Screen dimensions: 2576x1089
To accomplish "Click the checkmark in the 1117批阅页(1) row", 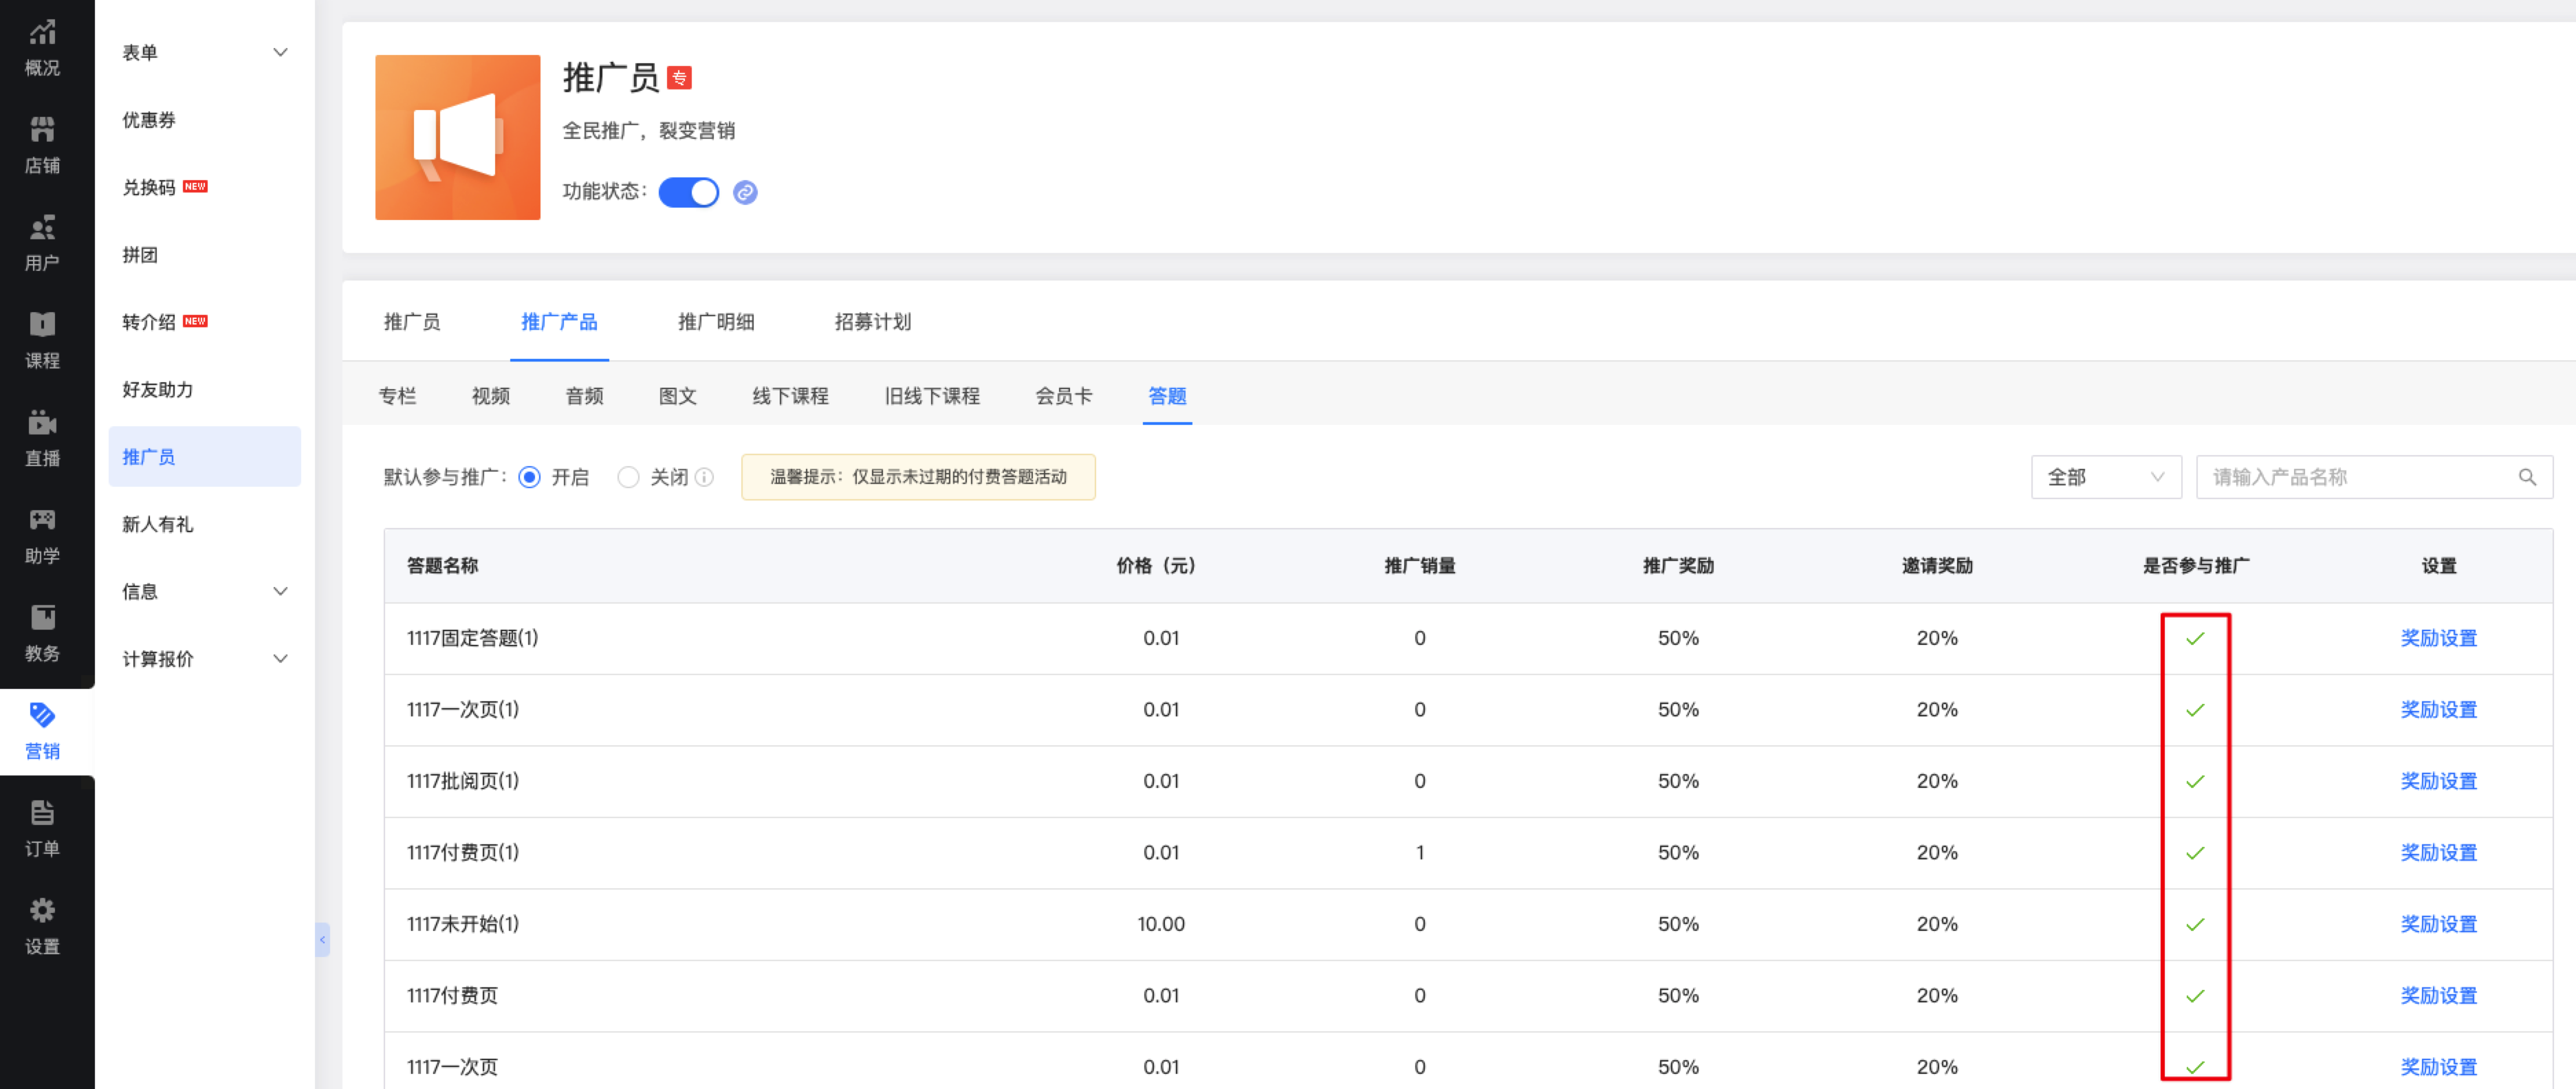I will [x=2195, y=781].
